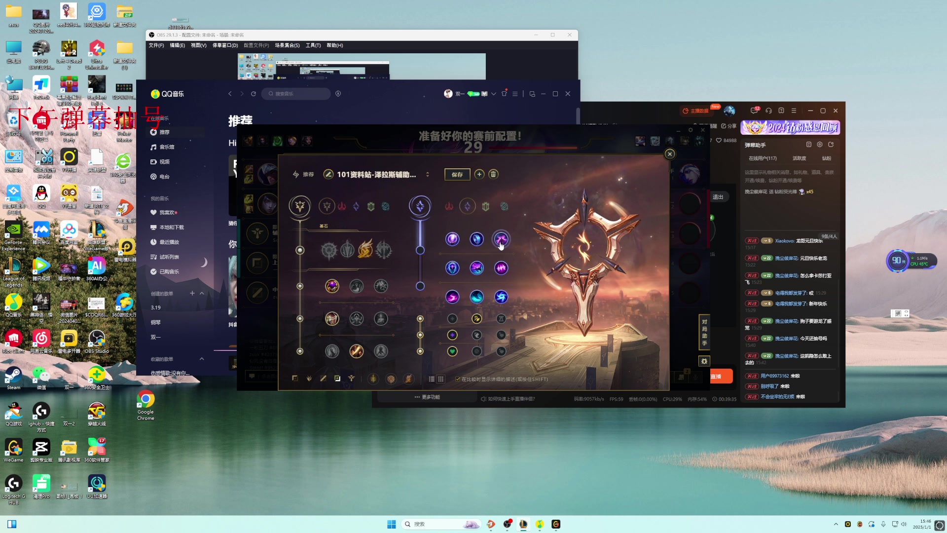The image size is (947, 533).
Task: Open Google Chrome desktop shortcut
Action: (x=146, y=406)
